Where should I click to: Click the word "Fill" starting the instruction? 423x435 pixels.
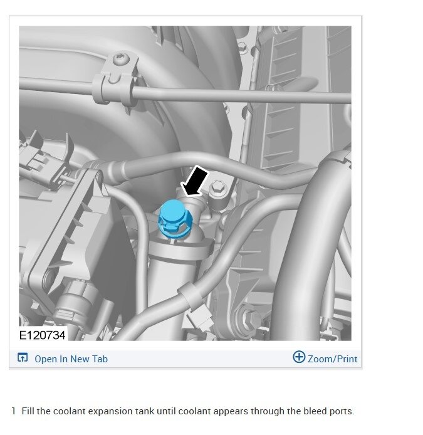coord(28,411)
